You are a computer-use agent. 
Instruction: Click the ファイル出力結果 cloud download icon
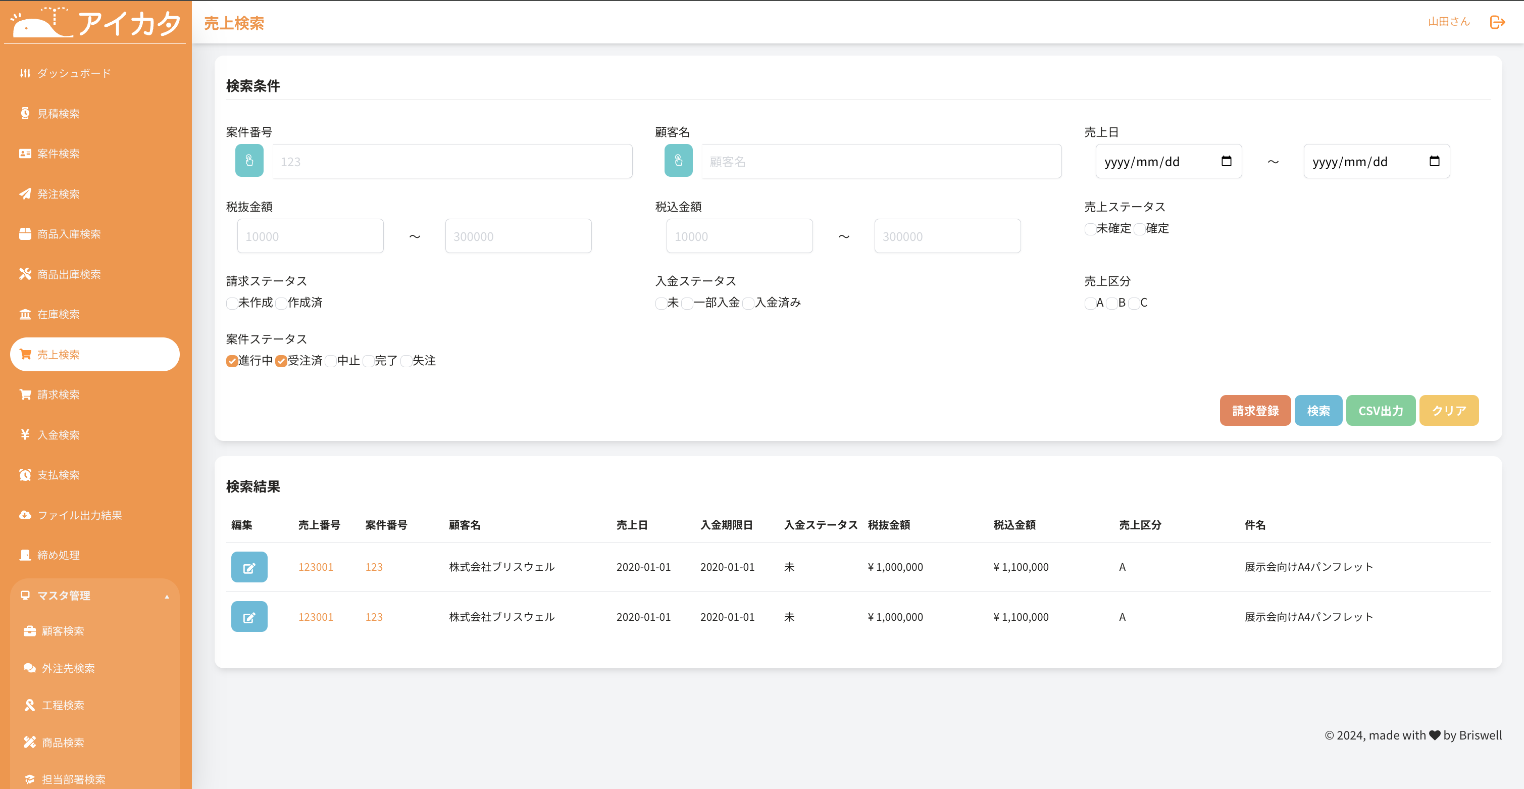click(25, 515)
